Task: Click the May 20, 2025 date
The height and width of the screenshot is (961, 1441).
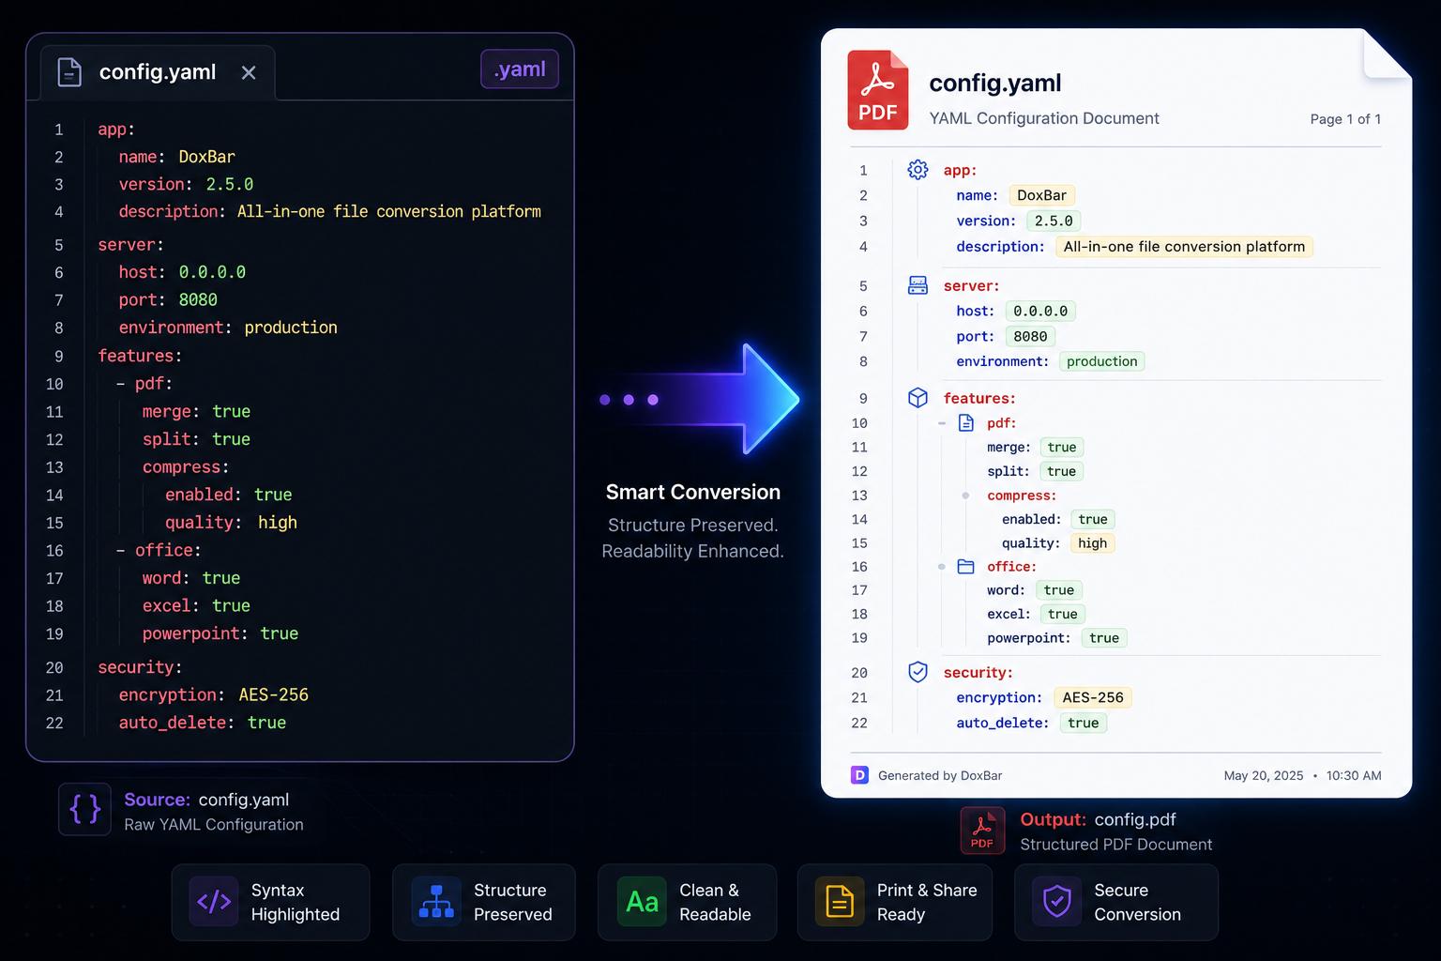Action: [x=1264, y=775]
